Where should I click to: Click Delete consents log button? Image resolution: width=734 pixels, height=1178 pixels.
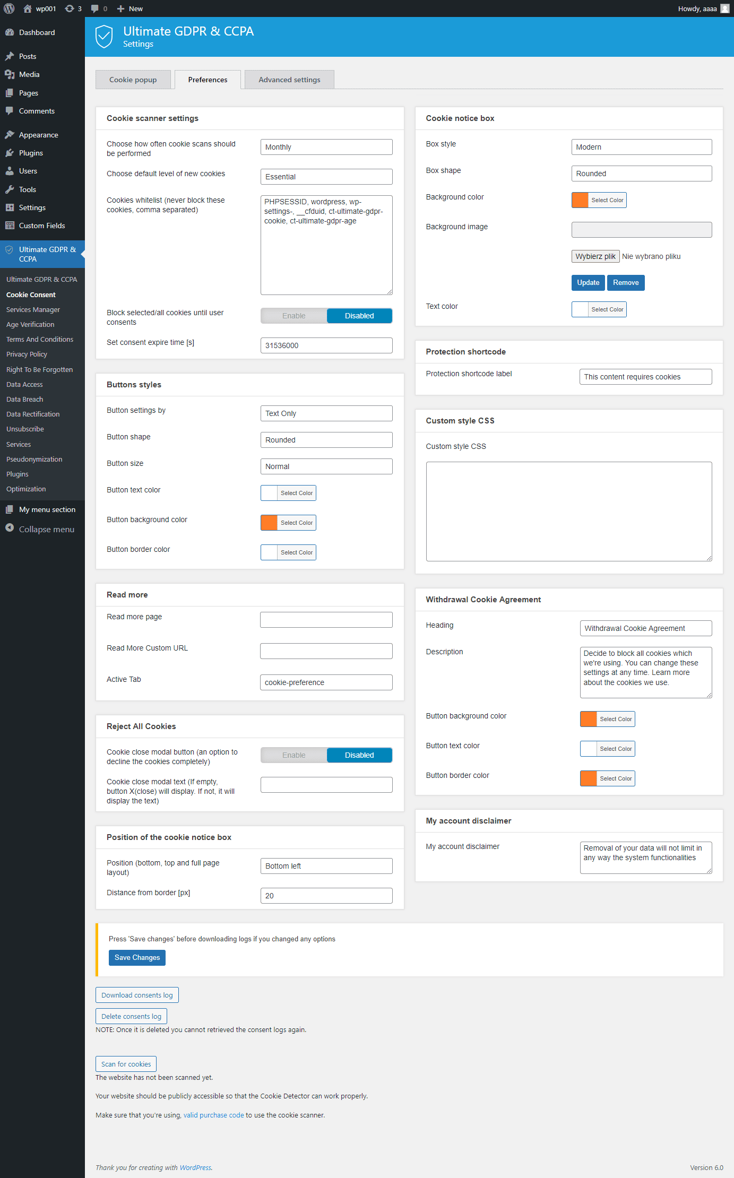131,1016
